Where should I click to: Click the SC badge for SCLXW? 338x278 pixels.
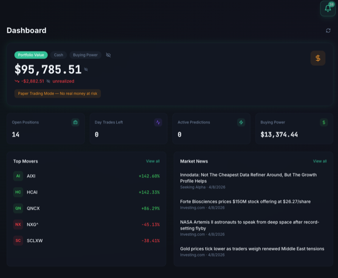coord(18,241)
